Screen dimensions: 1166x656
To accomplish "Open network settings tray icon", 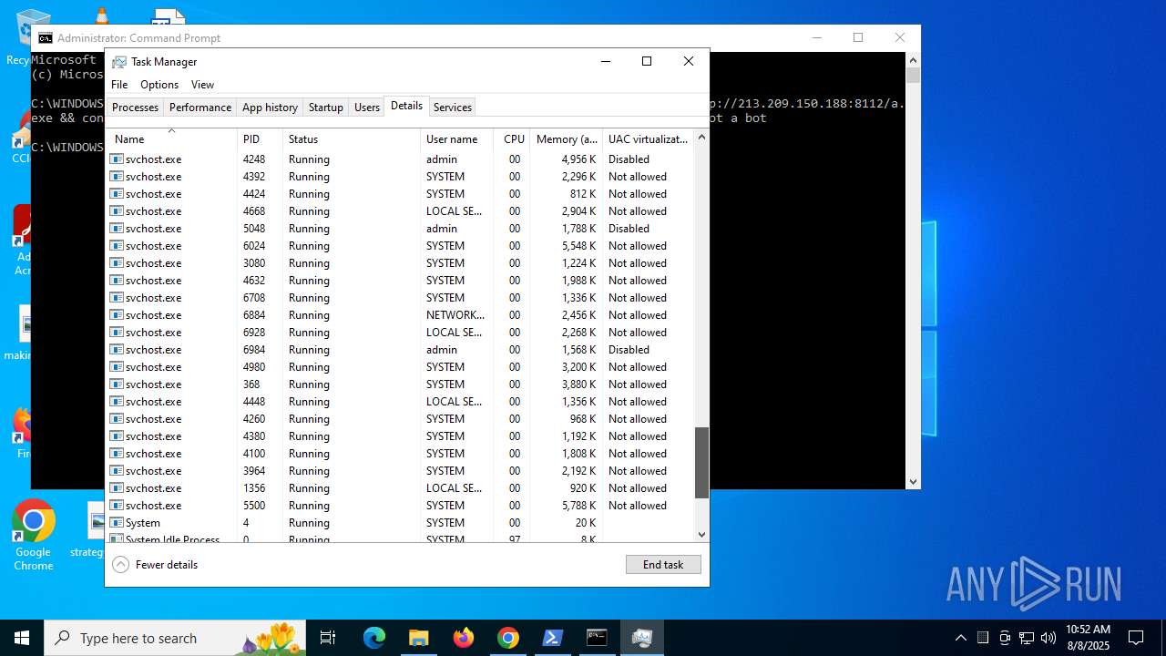I will point(1027,638).
